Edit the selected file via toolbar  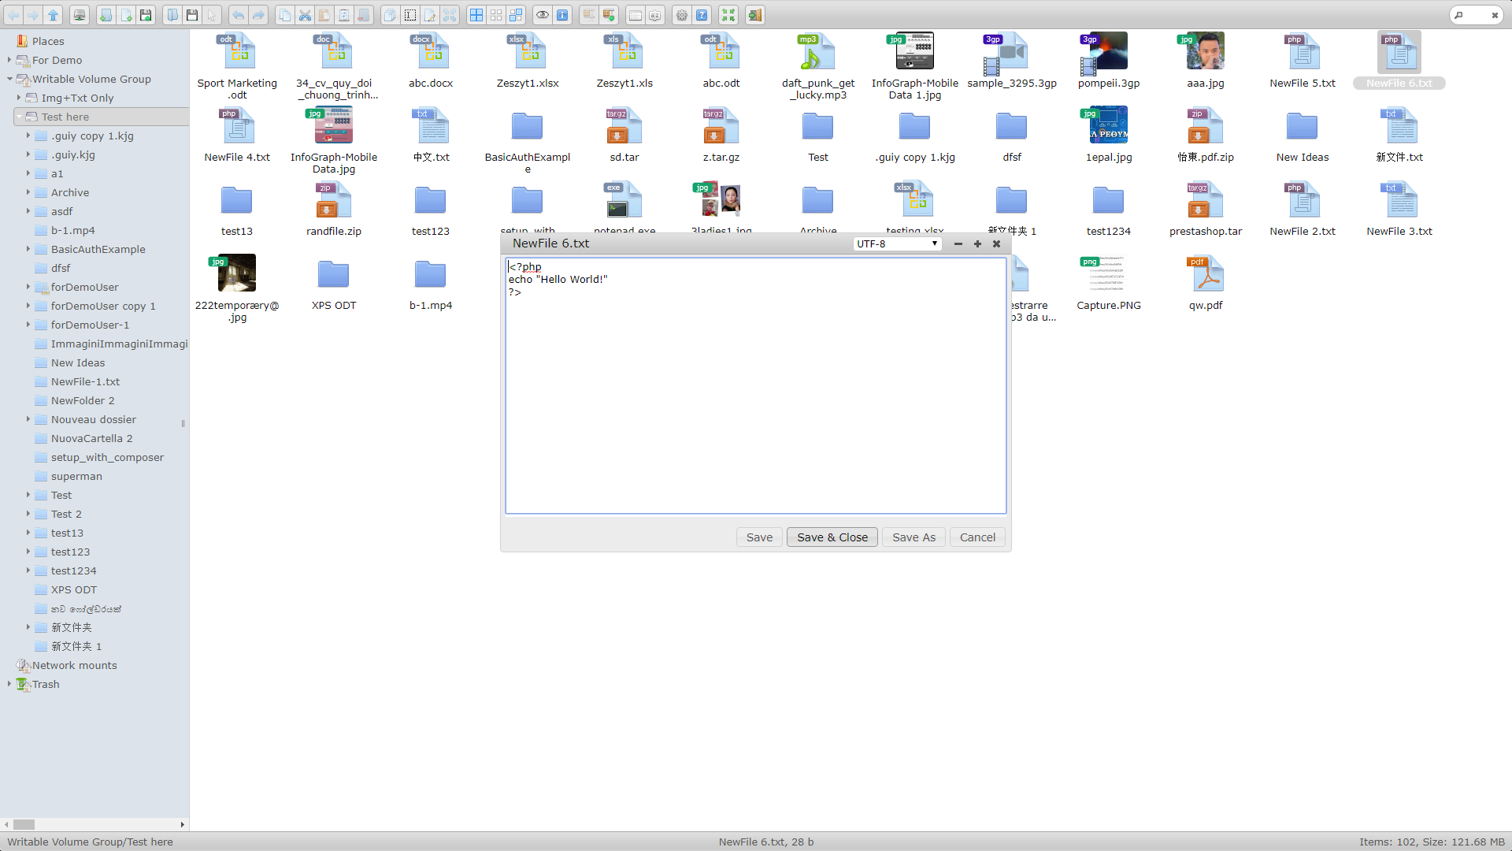tap(430, 15)
